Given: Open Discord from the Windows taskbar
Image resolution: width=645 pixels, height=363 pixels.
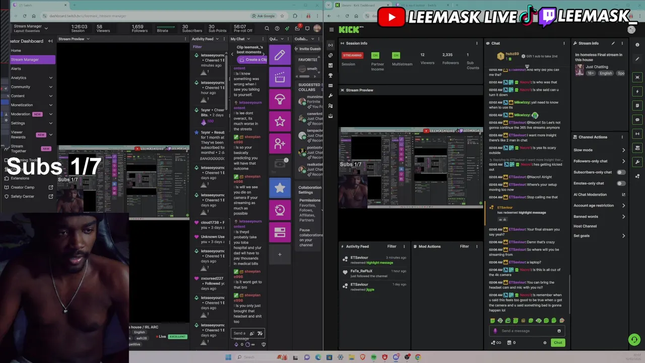Looking at the screenshot, I should click(396, 357).
